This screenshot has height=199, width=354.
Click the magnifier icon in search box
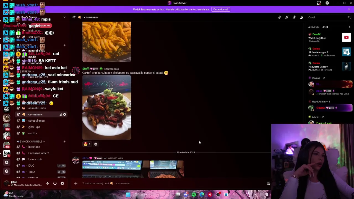[349, 17]
